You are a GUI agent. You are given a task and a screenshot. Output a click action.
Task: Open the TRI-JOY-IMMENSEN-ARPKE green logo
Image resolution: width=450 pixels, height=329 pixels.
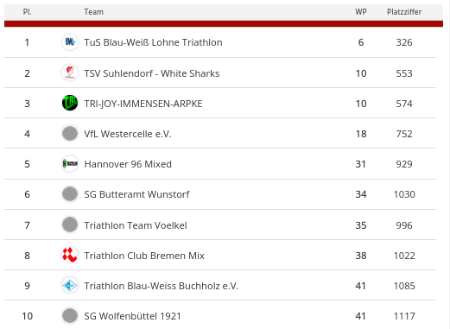(x=70, y=103)
